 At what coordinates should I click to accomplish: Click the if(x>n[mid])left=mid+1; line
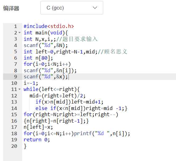point(69,102)
